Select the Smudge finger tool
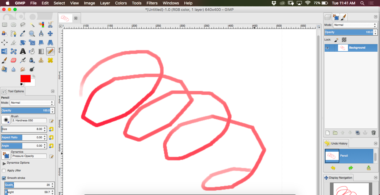This screenshot has width=380, height=195. click(x=23, y=69)
